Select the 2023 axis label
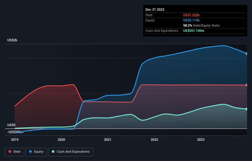 tap(201, 140)
